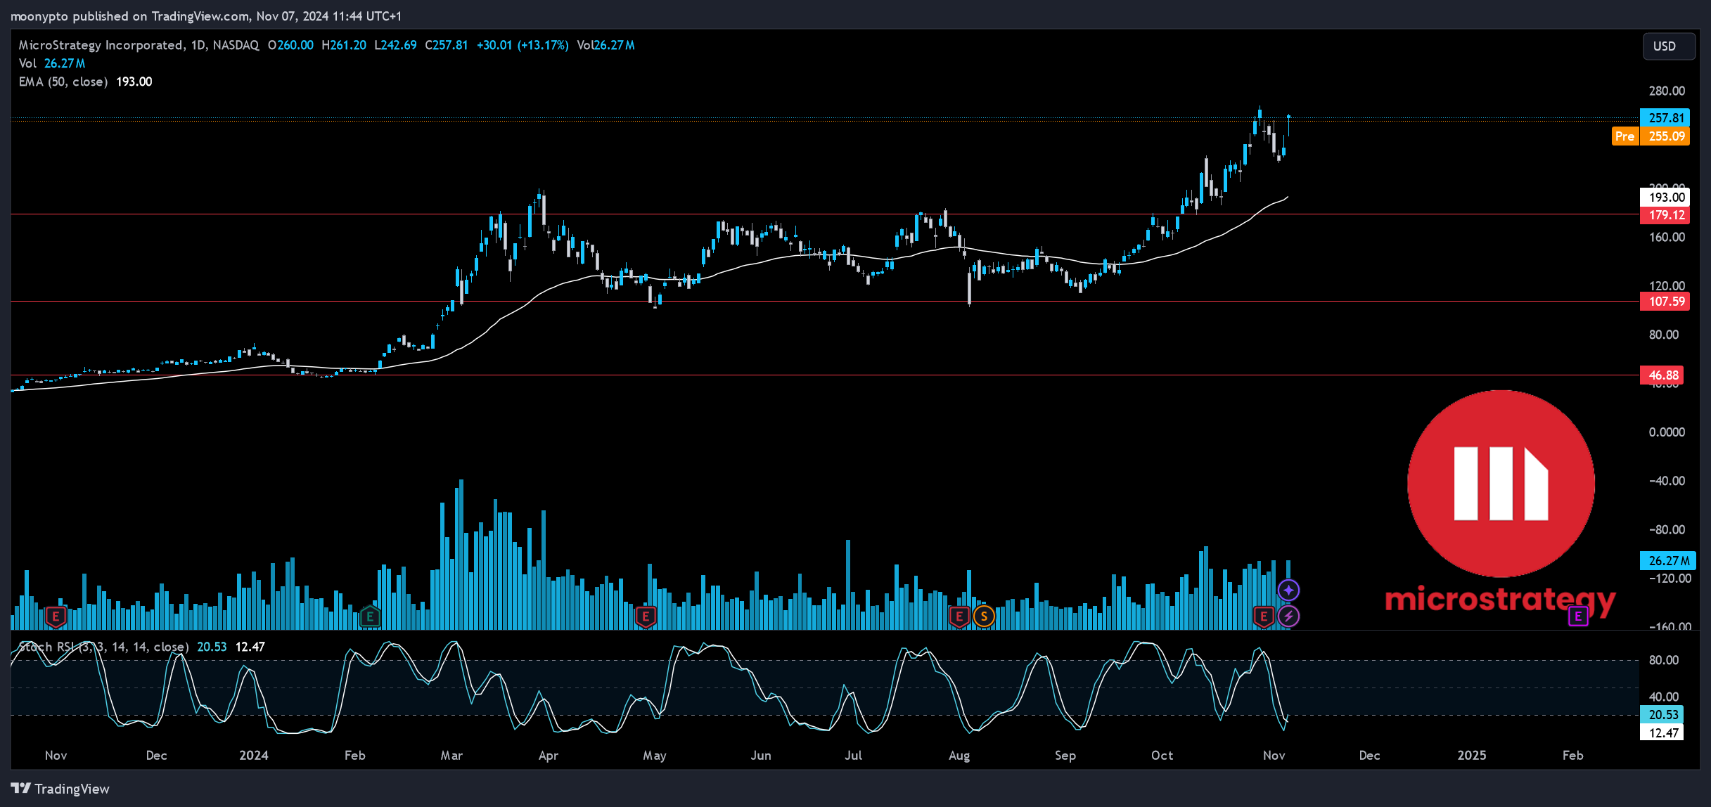Click the Aug label on time axis
The width and height of the screenshot is (1711, 807).
tap(959, 756)
